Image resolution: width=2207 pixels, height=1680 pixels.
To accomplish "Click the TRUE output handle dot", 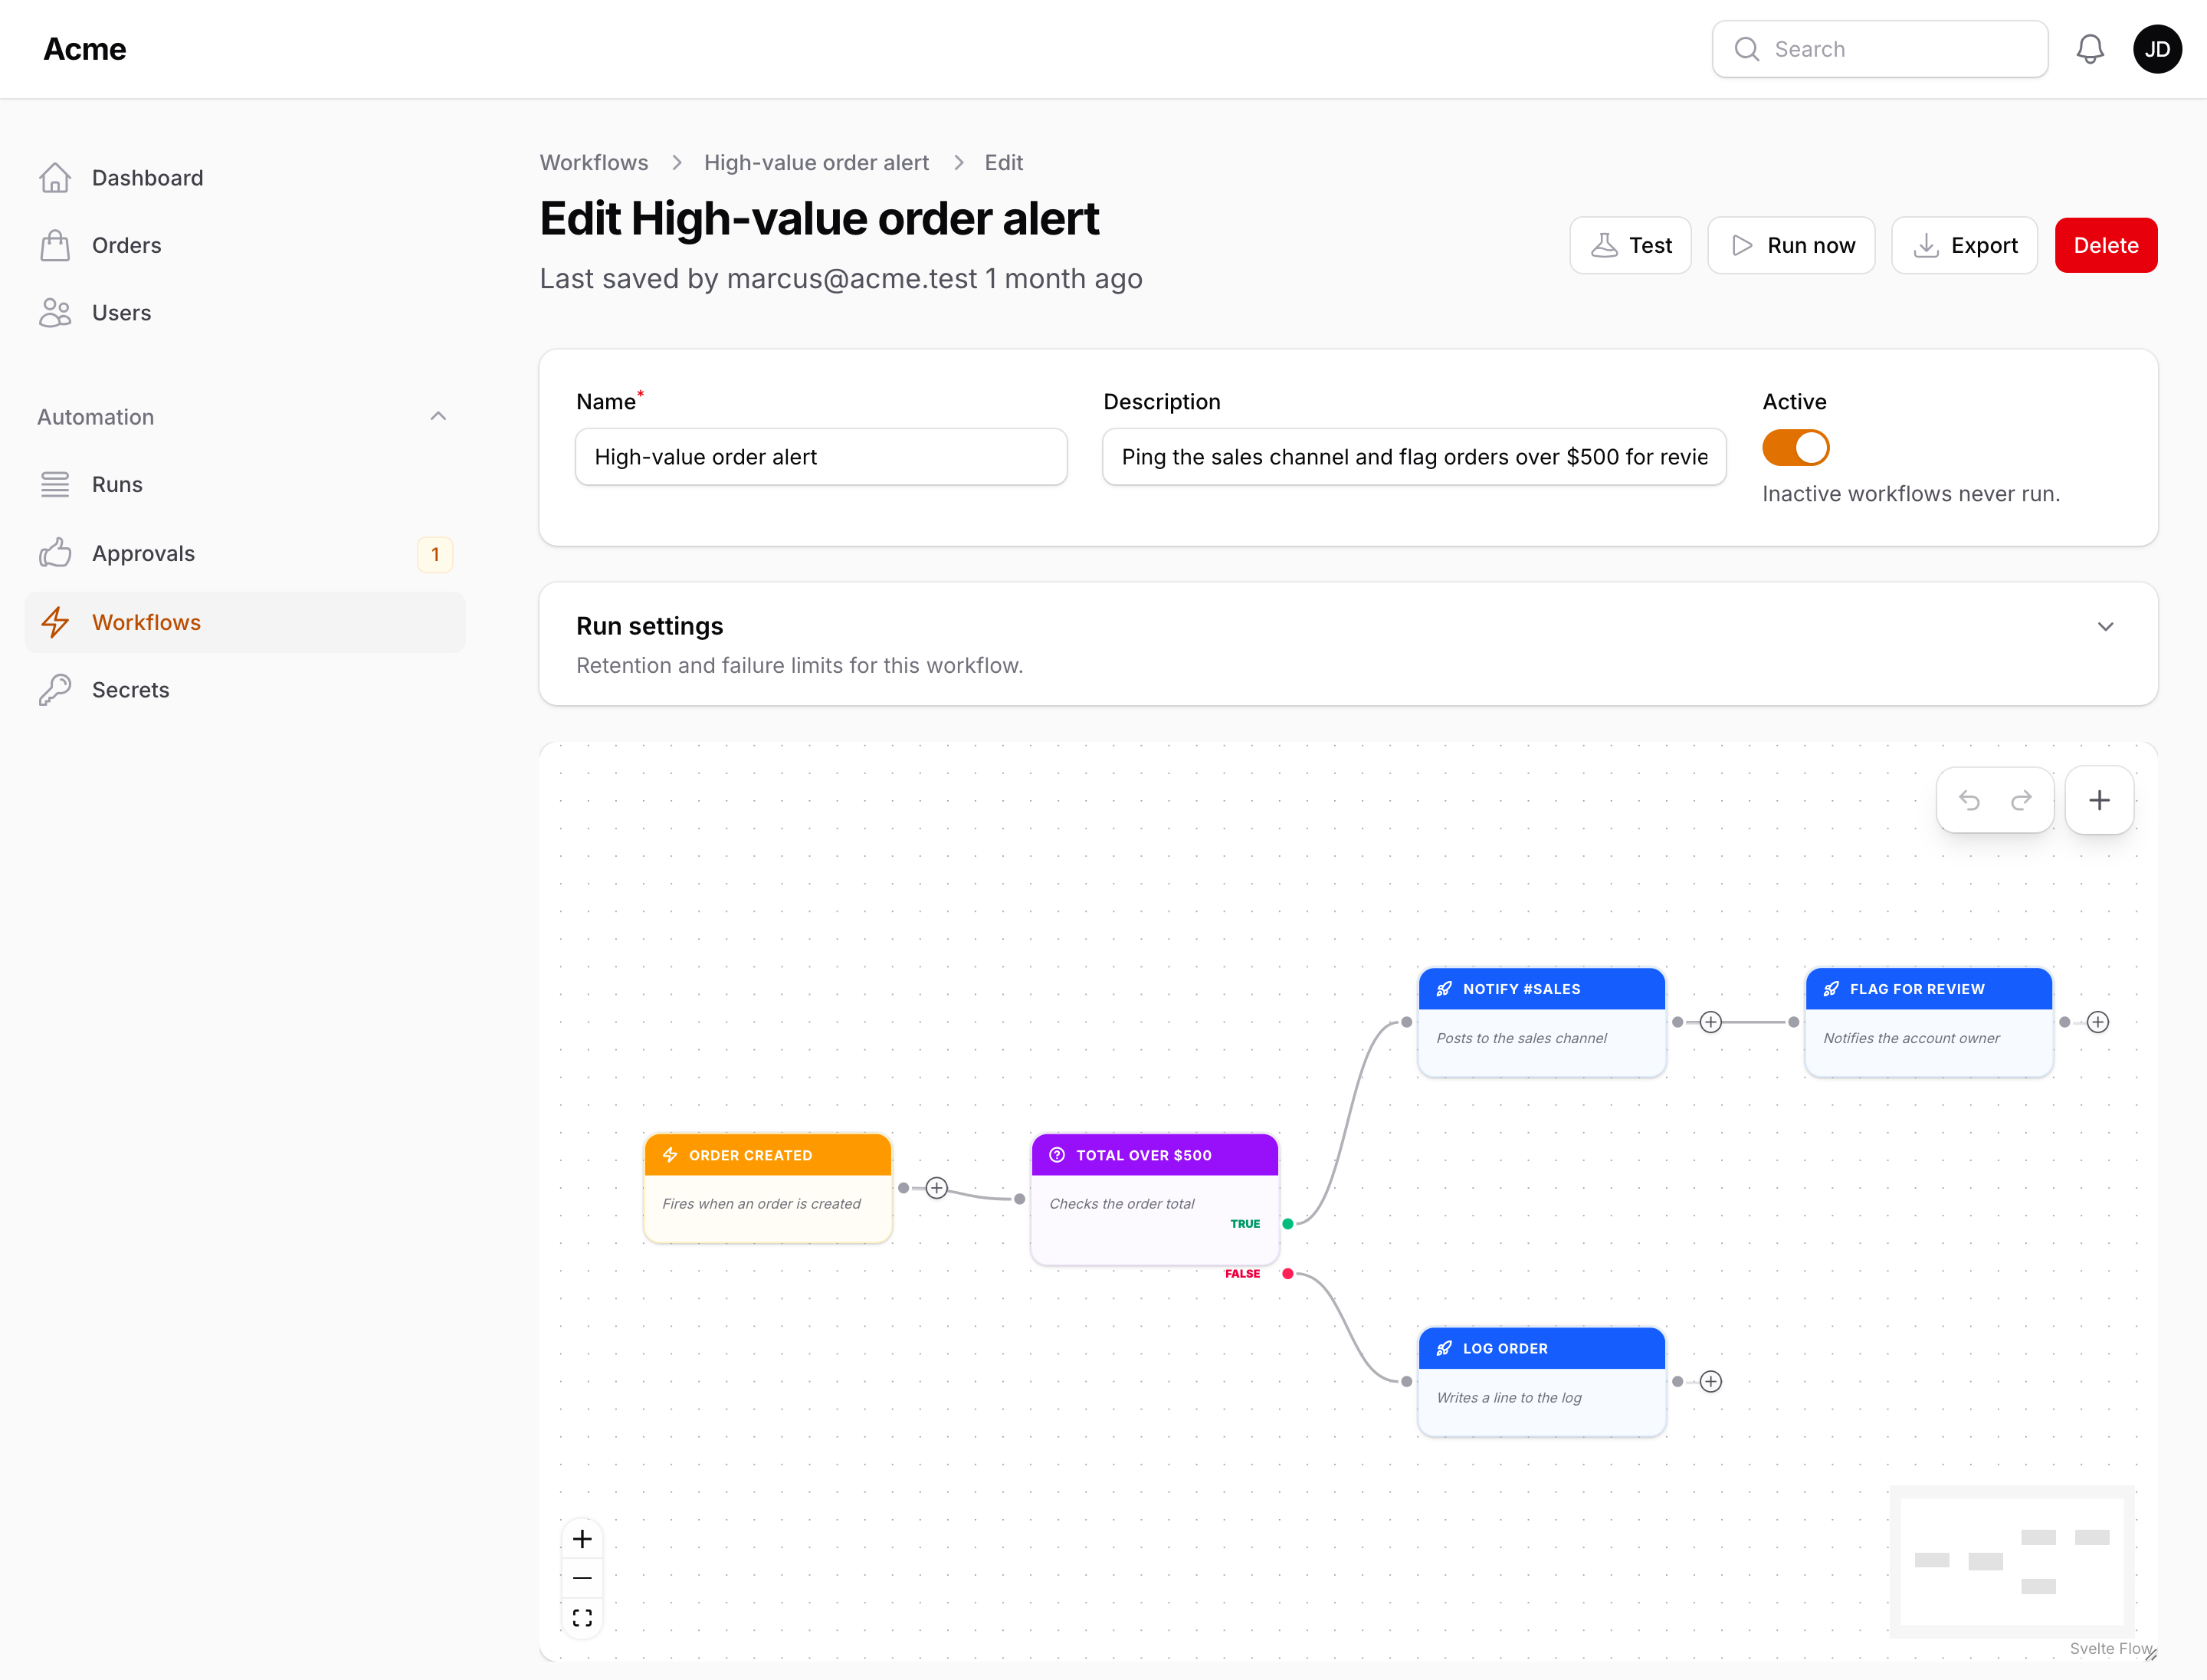I will 1288,1224.
